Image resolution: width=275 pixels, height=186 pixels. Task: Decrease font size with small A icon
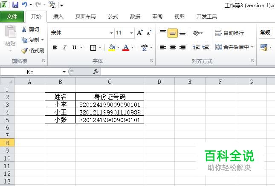[x=149, y=33]
